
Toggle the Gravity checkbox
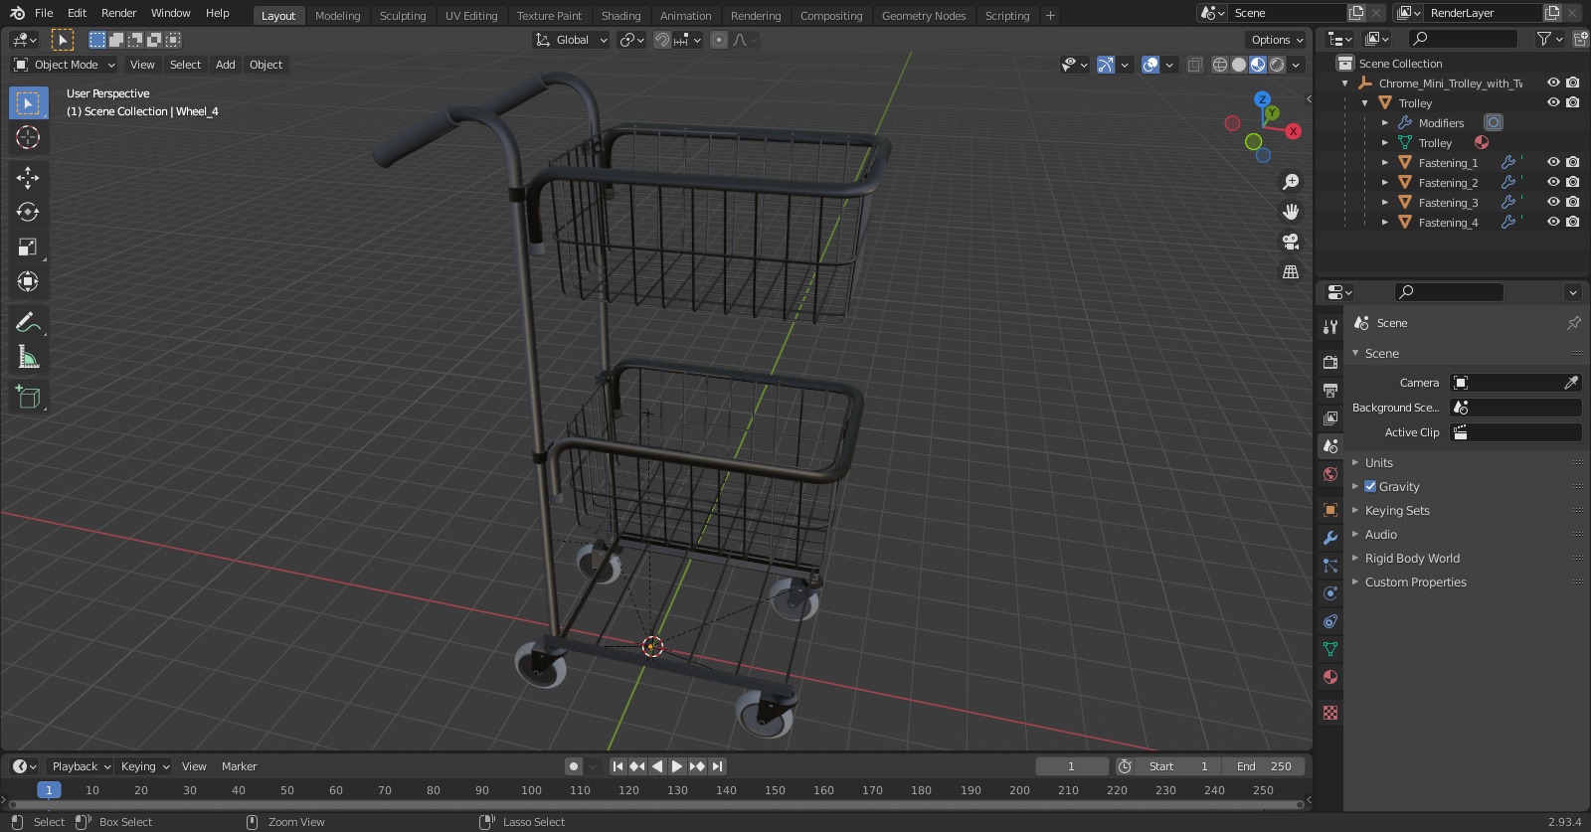tap(1370, 486)
